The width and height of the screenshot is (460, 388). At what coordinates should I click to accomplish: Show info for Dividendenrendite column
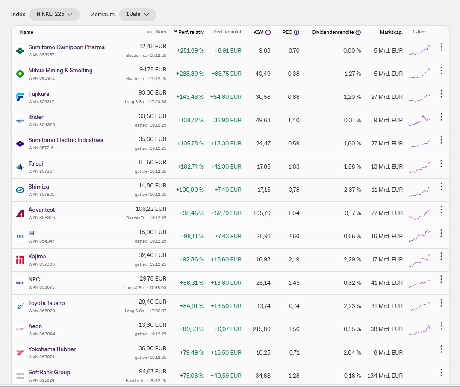pos(358,32)
